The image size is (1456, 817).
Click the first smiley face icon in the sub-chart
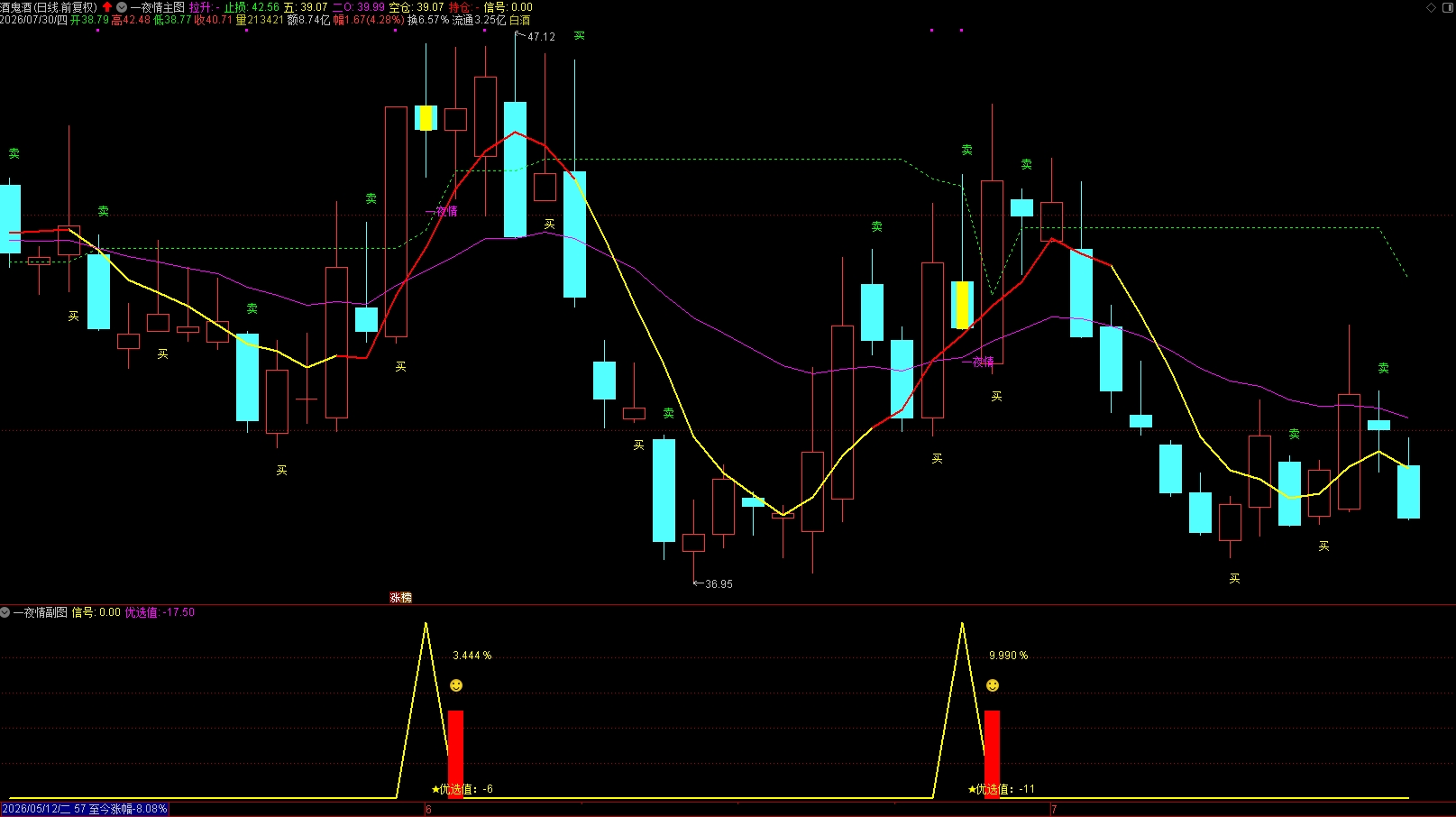[456, 685]
